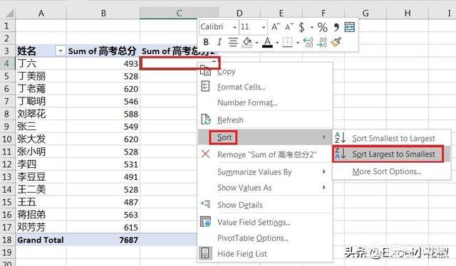Expand the fill color dropdown arrow

[256, 43]
